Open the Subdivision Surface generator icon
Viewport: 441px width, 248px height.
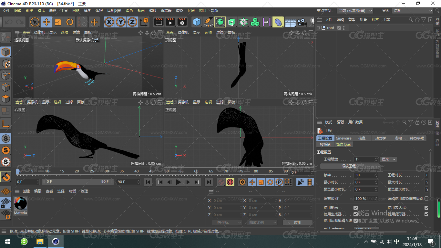coord(220,22)
